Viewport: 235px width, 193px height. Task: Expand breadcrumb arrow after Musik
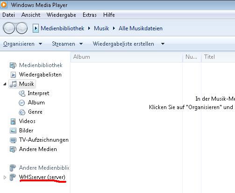pos(114,28)
